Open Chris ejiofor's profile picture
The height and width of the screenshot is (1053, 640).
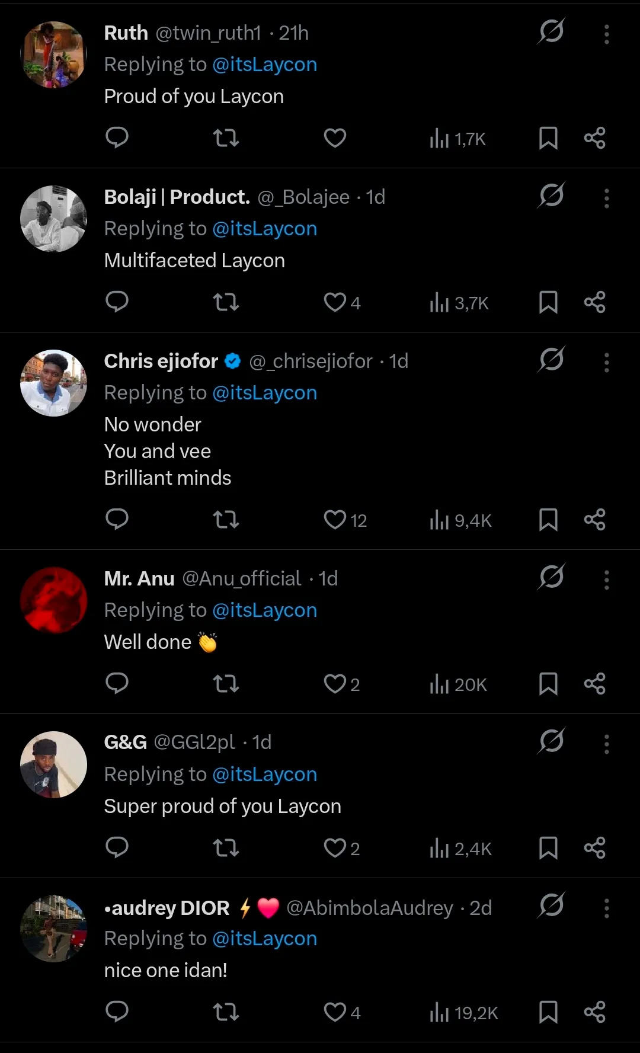pos(54,383)
